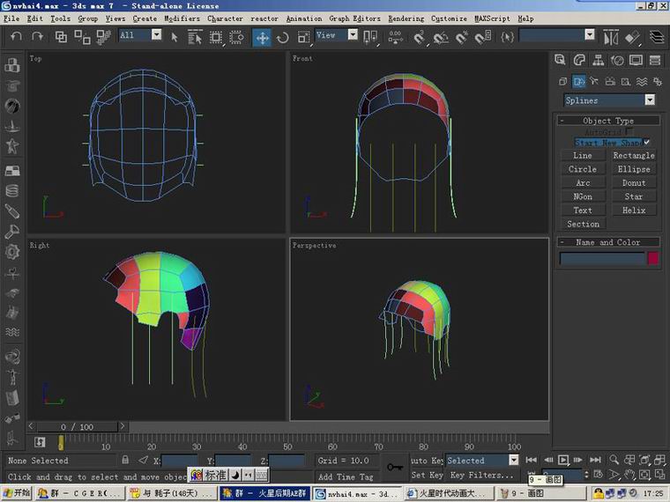Click the time slider at 0 / 100
Viewport: 670px width, 502px height.
pos(77,426)
